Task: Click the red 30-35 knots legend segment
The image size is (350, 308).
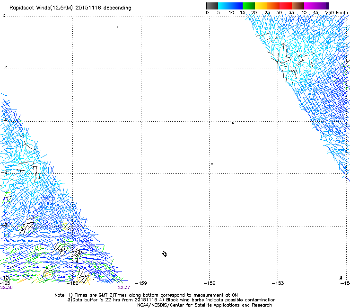Action: pos(286,6)
